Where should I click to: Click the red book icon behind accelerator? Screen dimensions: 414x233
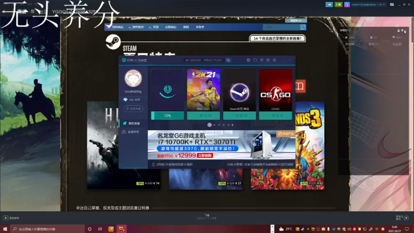(300, 86)
